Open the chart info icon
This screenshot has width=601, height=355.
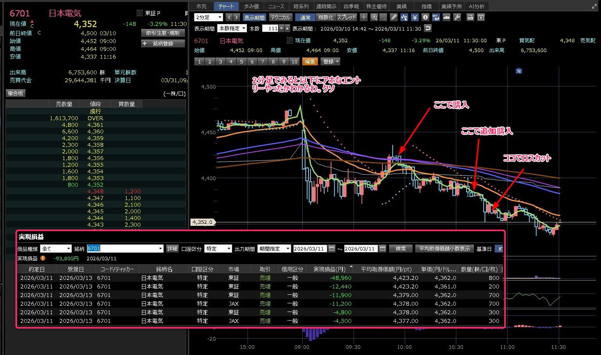point(425,17)
